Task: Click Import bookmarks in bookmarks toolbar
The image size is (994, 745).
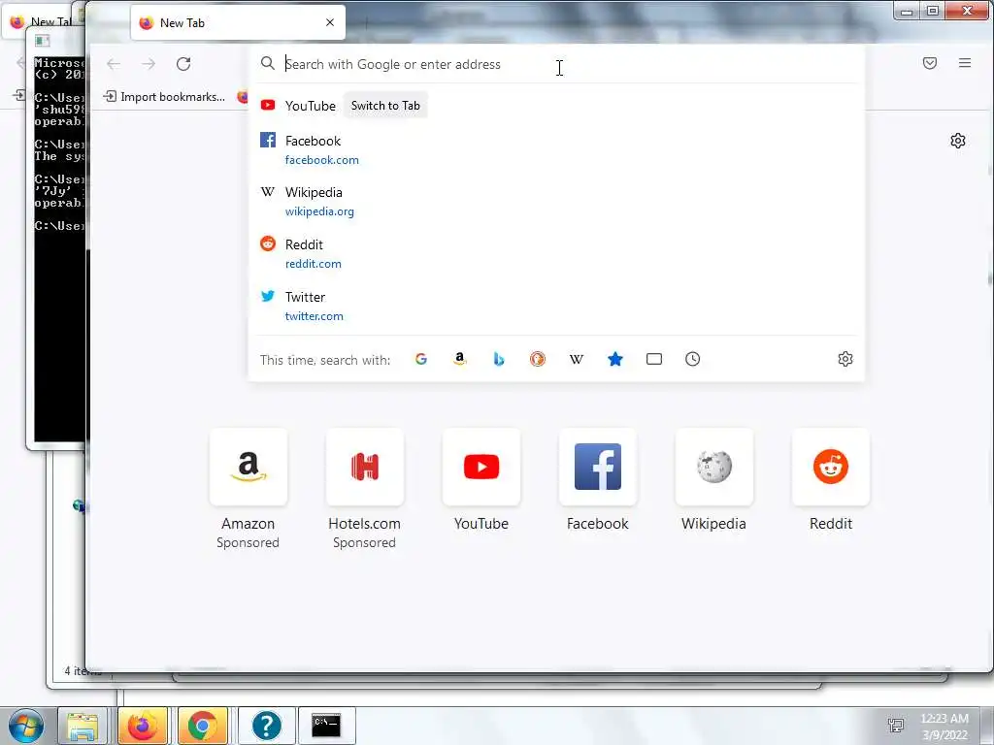Action: (165, 97)
